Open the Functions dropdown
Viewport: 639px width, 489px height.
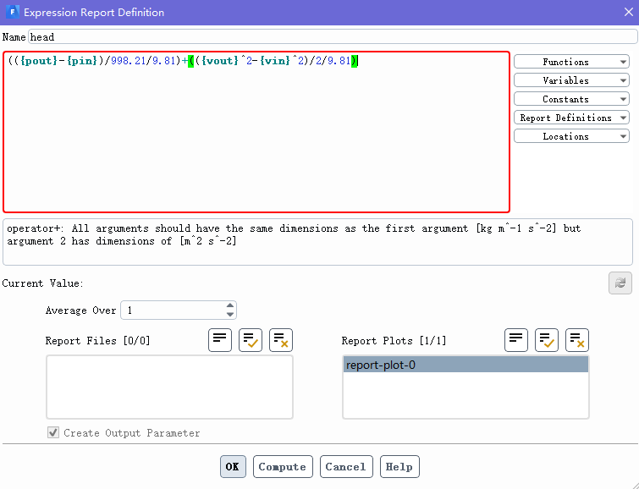571,62
